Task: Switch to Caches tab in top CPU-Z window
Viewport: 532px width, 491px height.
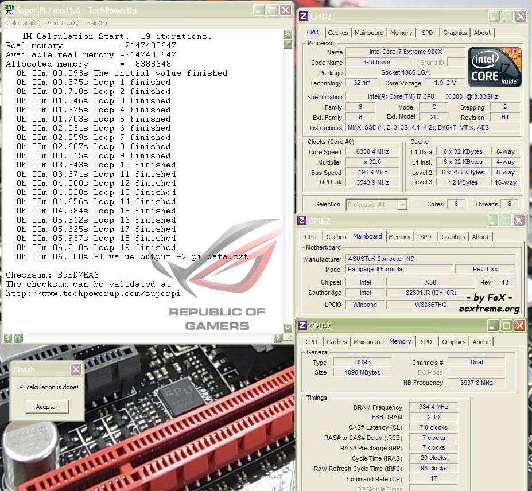Action: pos(337,33)
